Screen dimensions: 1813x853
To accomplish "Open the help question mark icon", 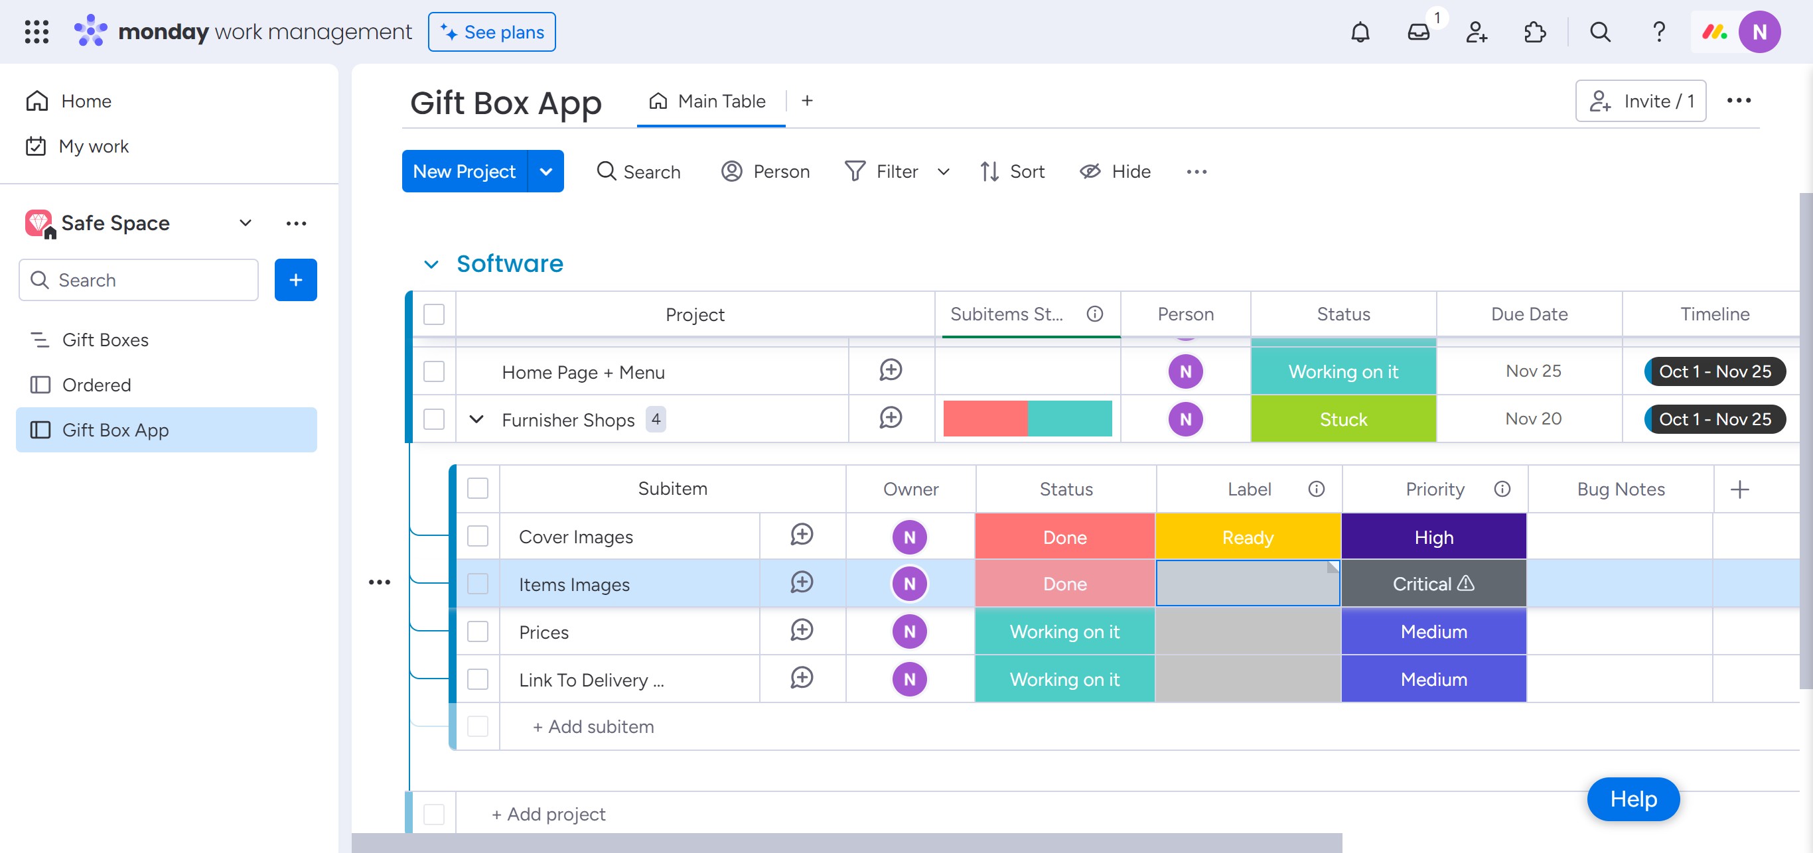I will [x=1659, y=33].
